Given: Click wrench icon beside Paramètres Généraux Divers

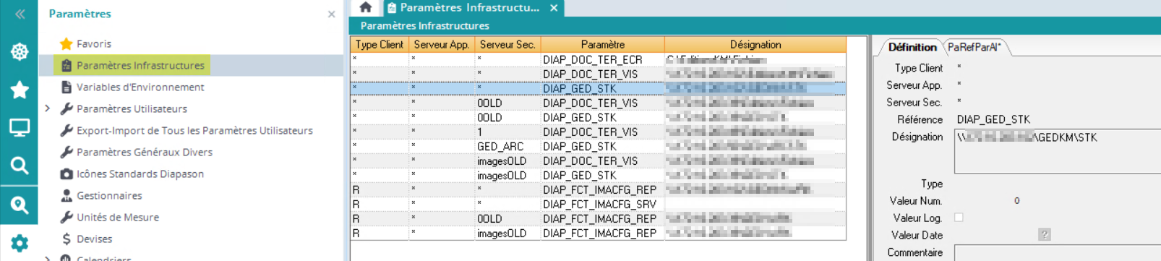Looking at the screenshot, I should tap(67, 152).
